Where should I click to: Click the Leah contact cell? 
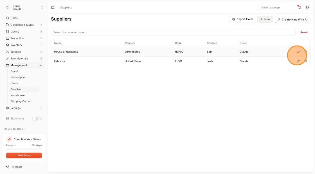(210, 61)
